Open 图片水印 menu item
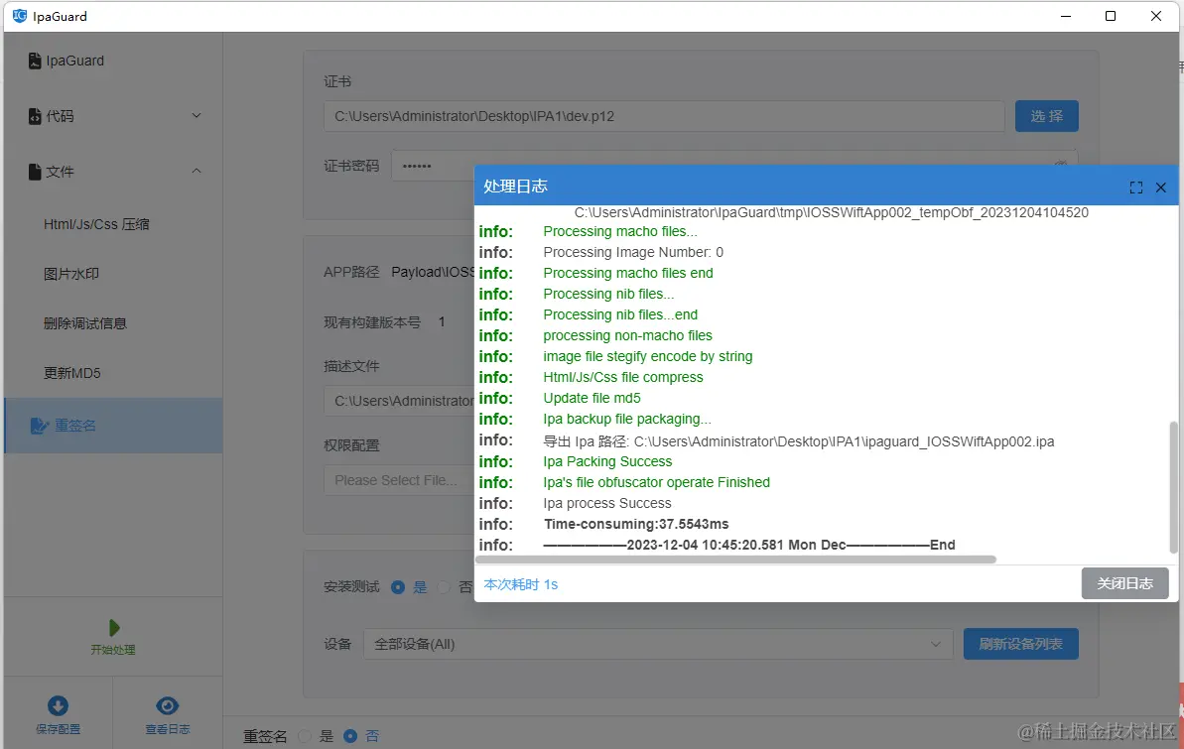The width and height of the screenshot is (1184, 749). (x=113, y=274)
